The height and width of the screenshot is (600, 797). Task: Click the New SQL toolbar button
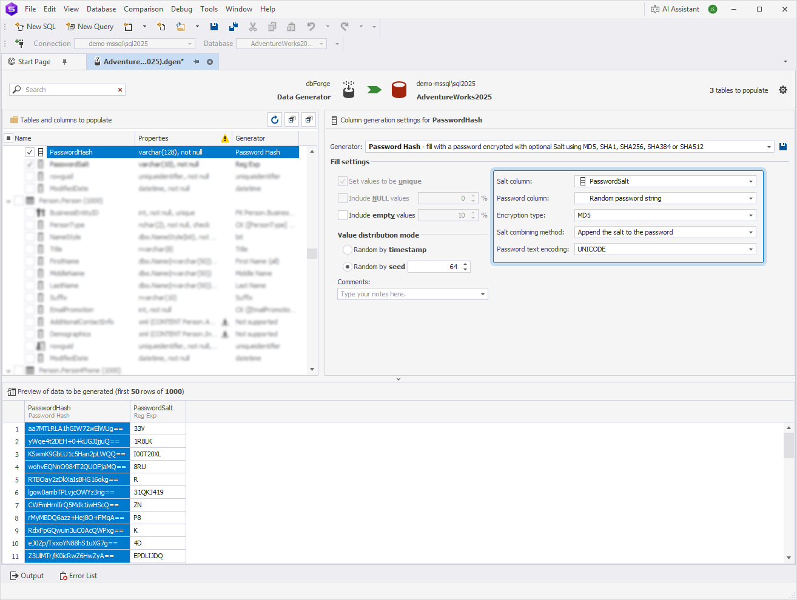pos(35,27)
